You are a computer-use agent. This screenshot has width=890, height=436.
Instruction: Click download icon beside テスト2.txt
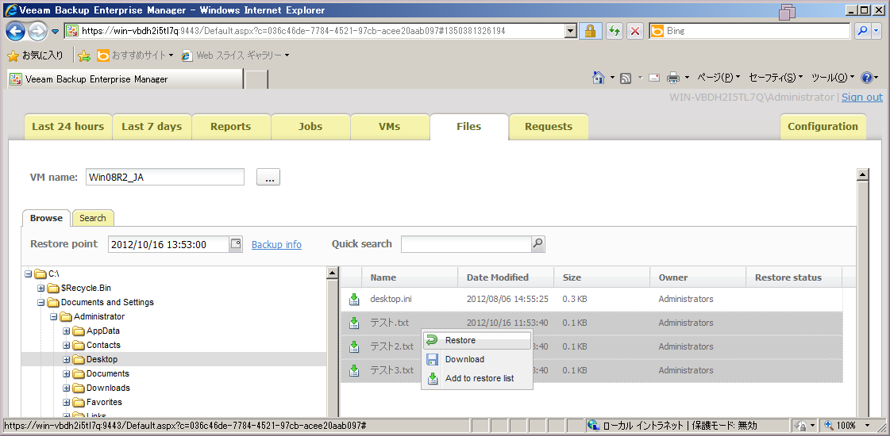[x=353, y=346]
